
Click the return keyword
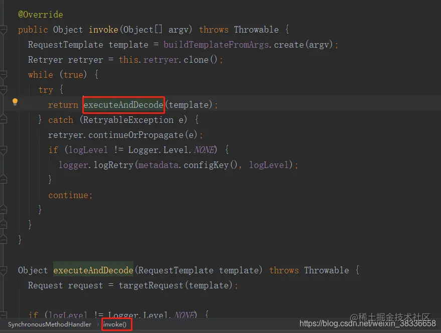[63, 105]
